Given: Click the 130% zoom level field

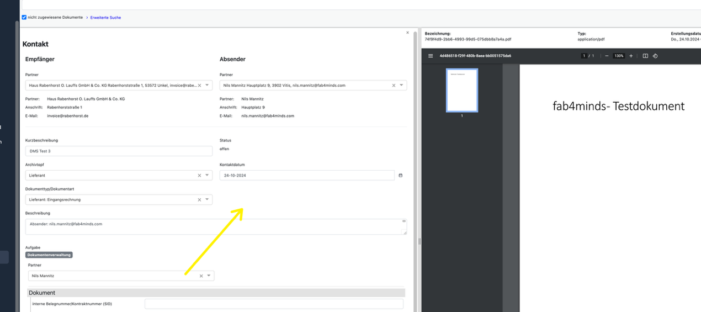Looking at the screenshot, I should [619, 56].
